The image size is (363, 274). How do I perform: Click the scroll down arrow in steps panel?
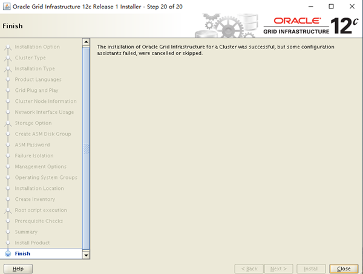[86, 255]
